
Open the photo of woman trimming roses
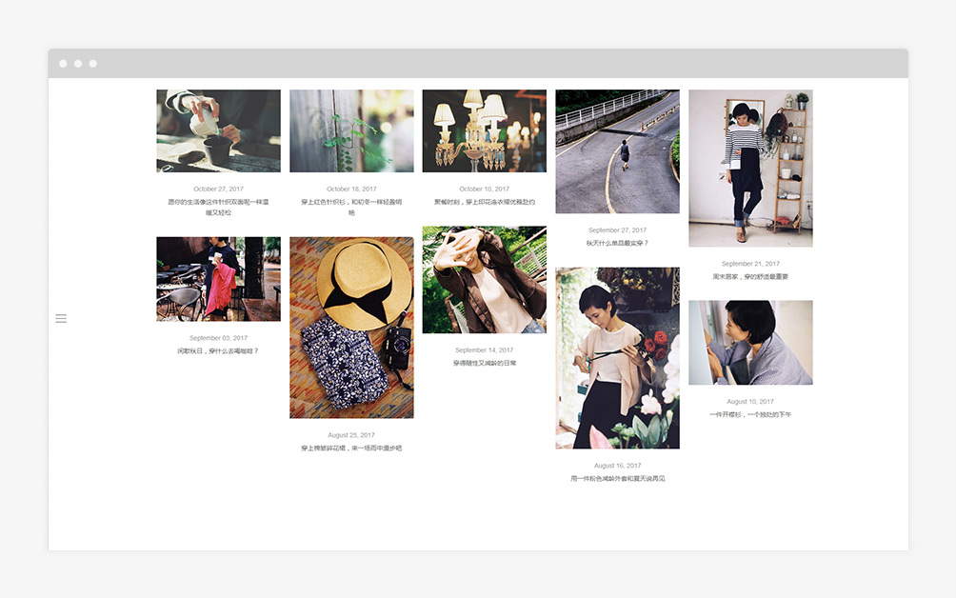click(x=617, y=357)
